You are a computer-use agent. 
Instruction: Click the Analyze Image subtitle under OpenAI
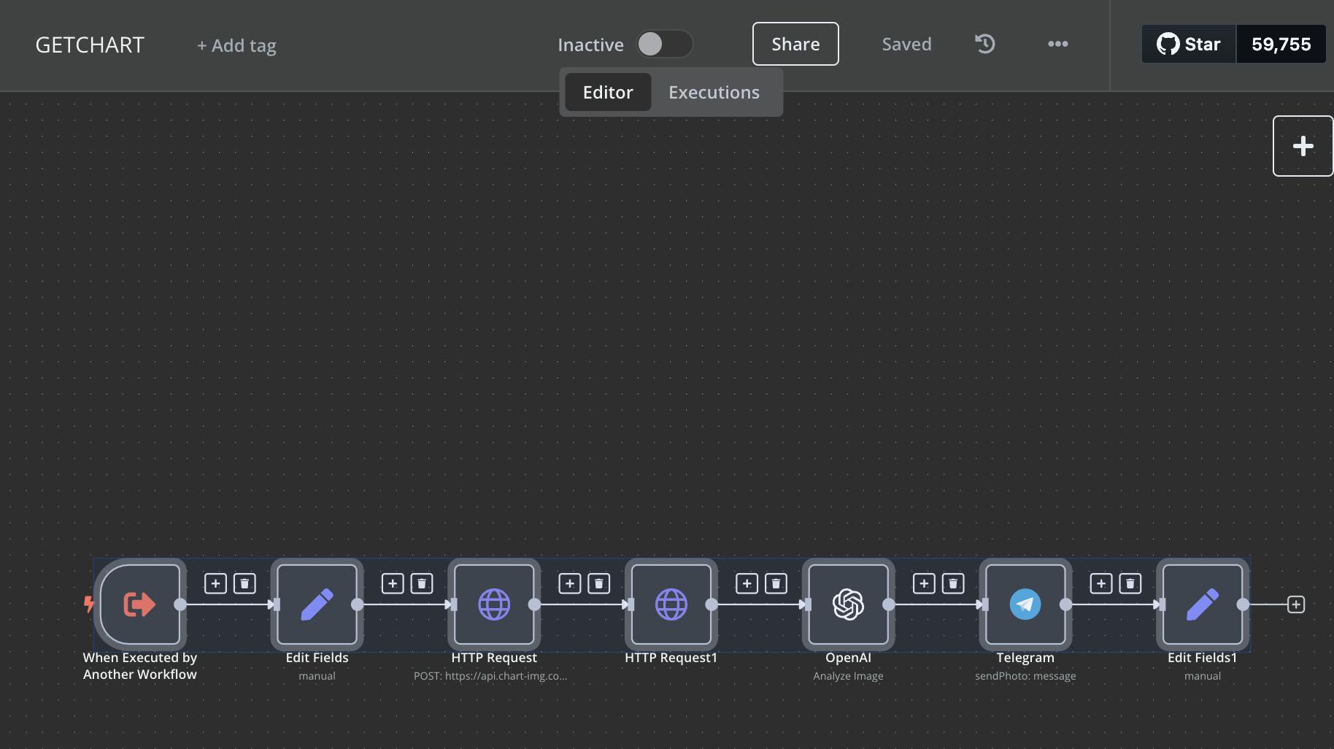[848, 676]
